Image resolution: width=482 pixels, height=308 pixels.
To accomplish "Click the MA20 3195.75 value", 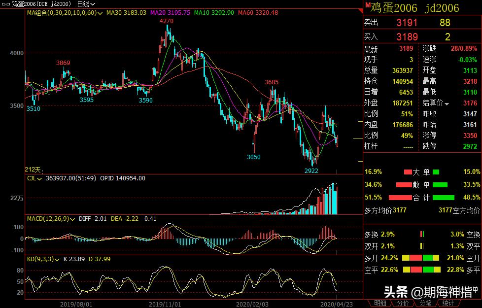I will pyautogui.click(x=171, y=13).
